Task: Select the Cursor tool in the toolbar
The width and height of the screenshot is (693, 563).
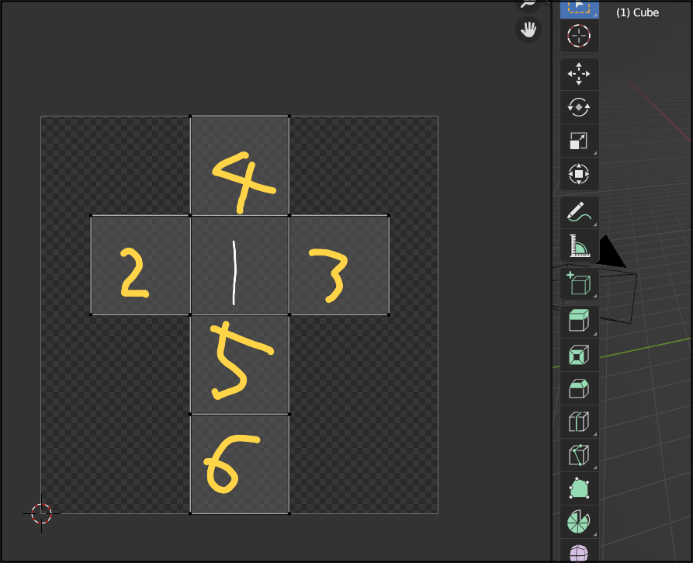Action: tap(580, 36)
